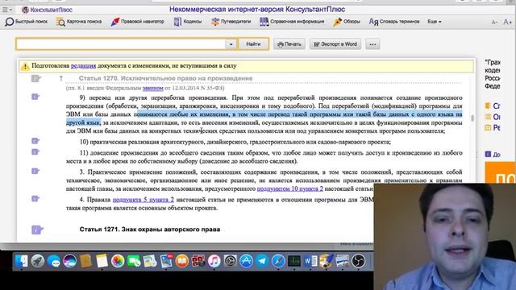Open Notes yellow pad in the Dock
This screenshot has height=290, width=516.
(102, 261)
